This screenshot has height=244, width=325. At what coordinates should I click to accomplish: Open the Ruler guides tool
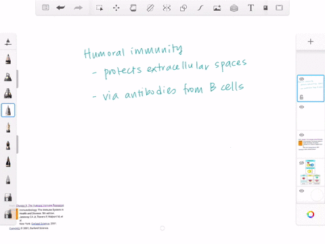tap(150, 8)
